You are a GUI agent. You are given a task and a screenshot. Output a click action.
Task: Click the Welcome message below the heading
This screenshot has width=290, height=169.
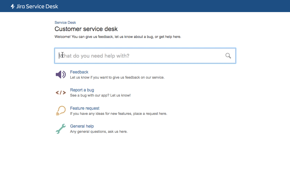(x=118, y=37)
